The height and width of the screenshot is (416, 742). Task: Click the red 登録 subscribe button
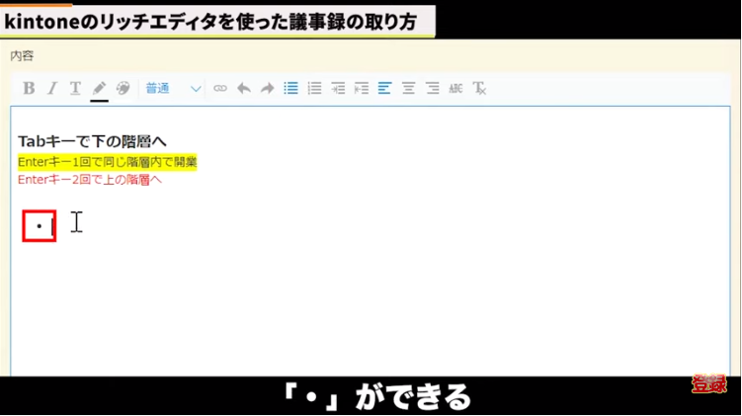click(708, 383)
